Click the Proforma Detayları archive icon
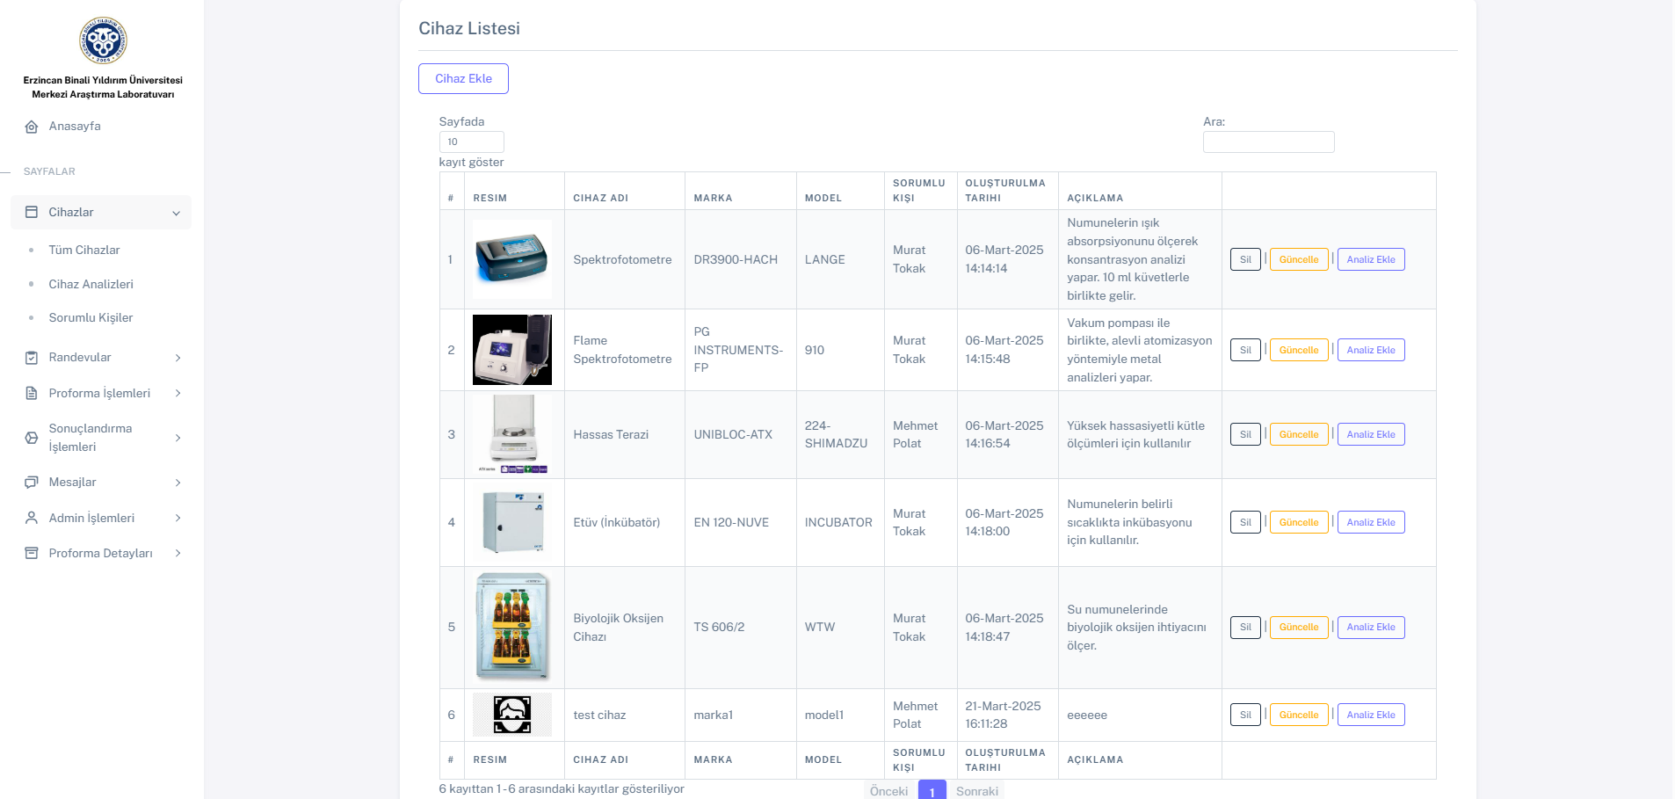 (x=32, y=554)
